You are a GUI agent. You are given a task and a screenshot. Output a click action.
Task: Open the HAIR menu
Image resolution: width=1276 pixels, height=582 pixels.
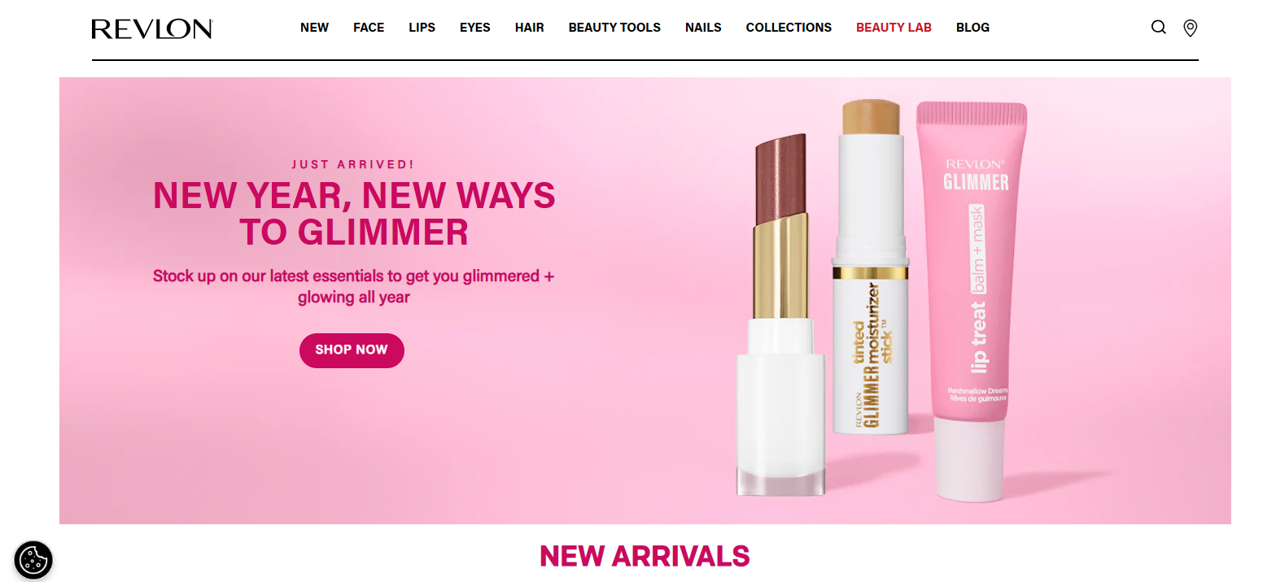530,28
